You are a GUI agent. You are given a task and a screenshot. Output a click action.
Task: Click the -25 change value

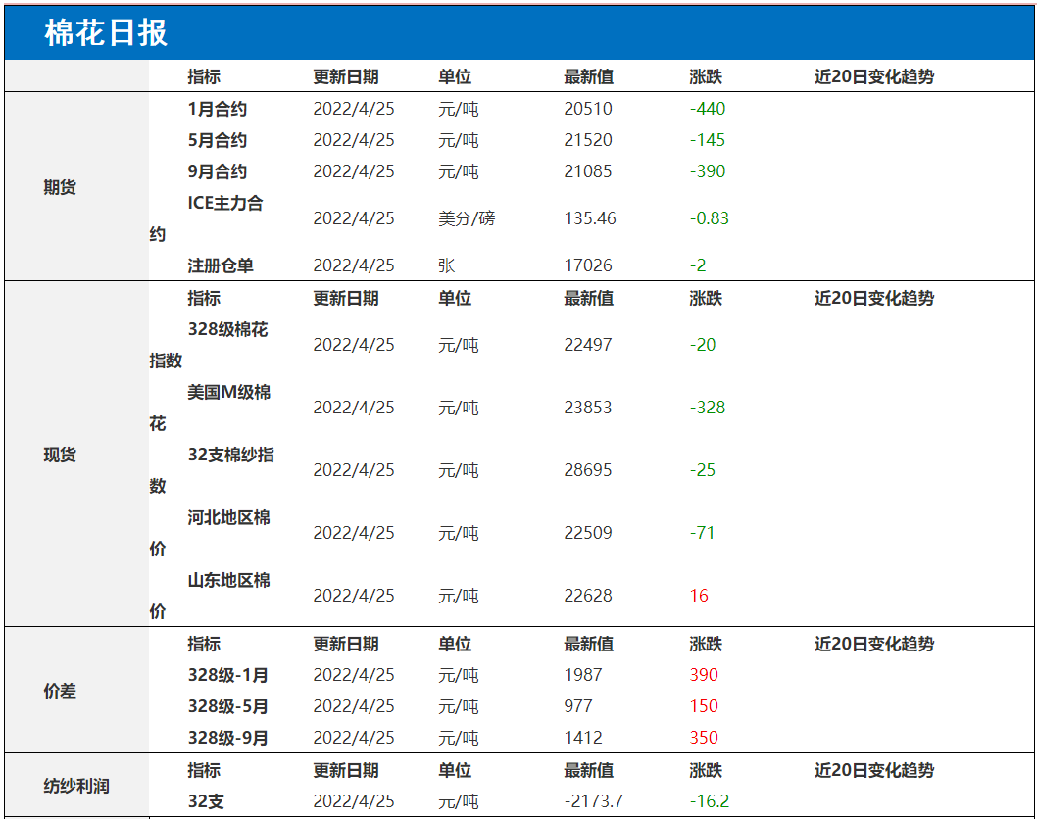(703, 470)
